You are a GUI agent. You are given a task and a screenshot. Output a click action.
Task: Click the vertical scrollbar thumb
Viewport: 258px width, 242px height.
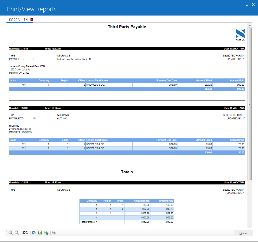pos(250,104)
